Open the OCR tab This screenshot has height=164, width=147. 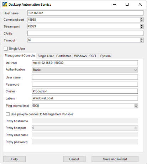(x=93, y=56)
